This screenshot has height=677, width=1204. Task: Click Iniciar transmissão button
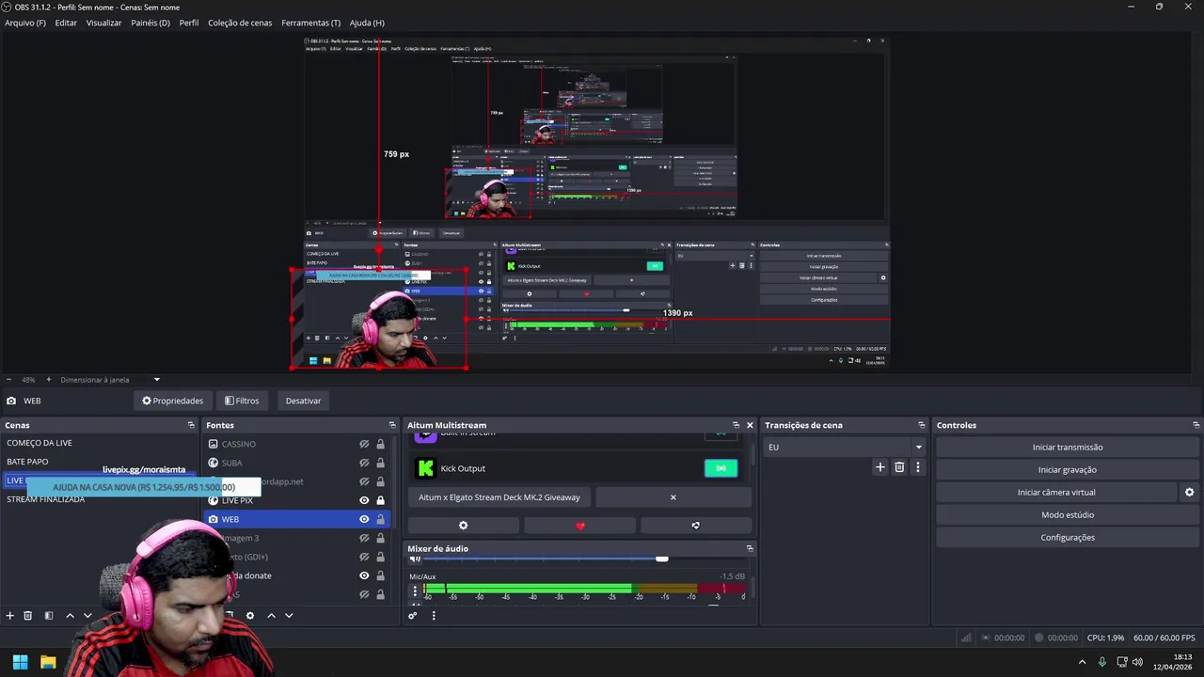(x=1068, y=448)
